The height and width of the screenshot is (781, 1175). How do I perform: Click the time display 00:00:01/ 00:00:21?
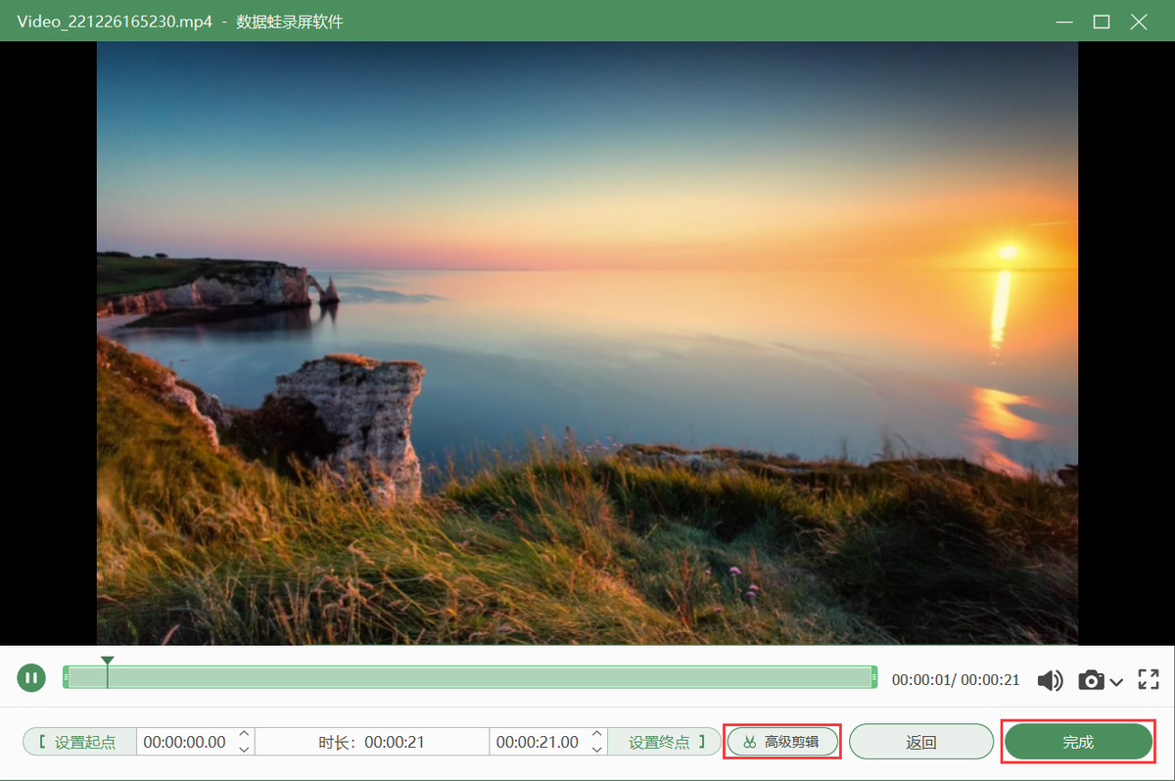click(x=956, y=680)
